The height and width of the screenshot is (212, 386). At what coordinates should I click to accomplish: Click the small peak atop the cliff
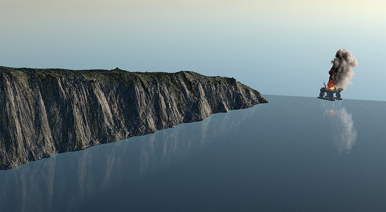[x=117, y=69]
